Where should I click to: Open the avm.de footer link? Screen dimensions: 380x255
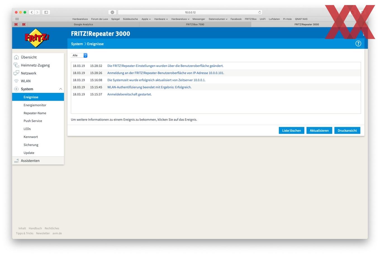57,233
